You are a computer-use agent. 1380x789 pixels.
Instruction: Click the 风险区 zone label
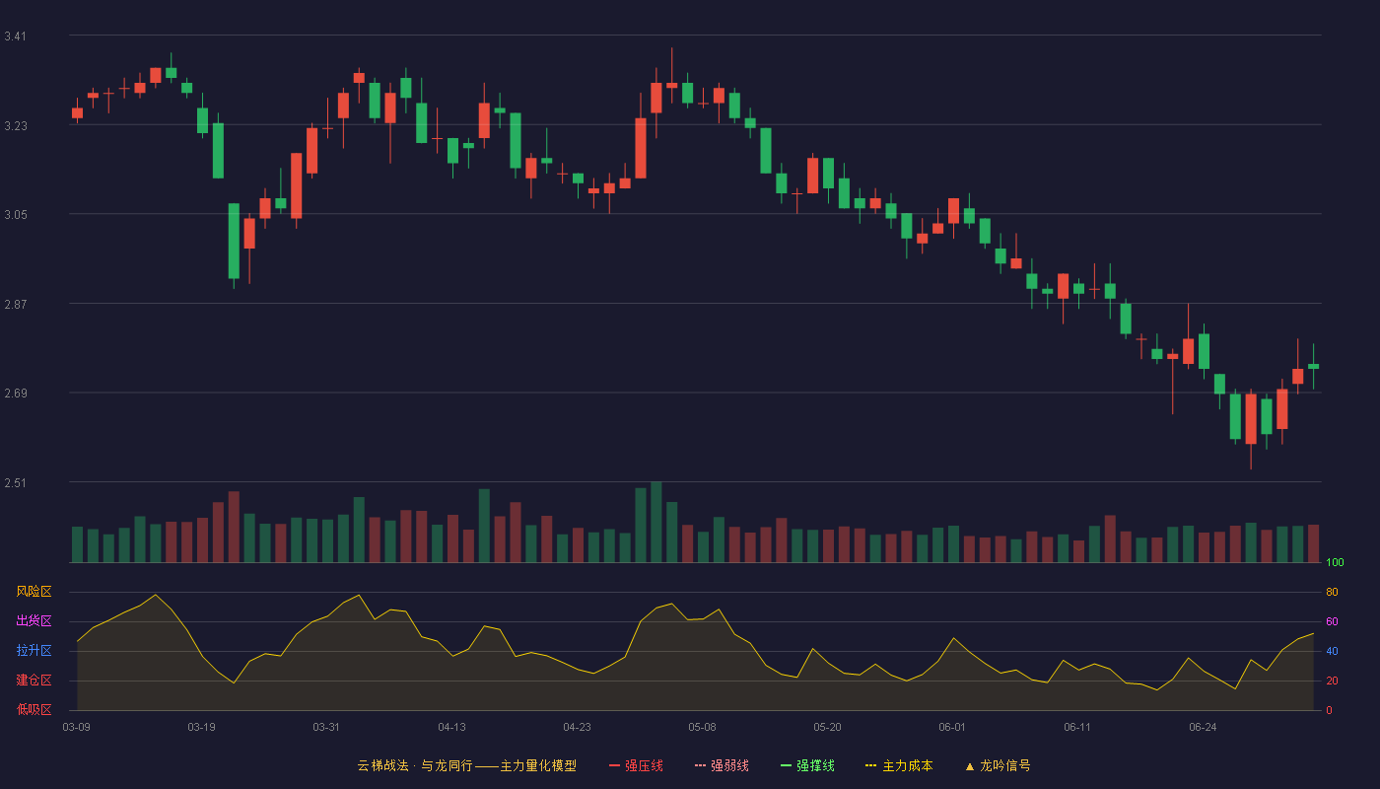pos(34,592)
